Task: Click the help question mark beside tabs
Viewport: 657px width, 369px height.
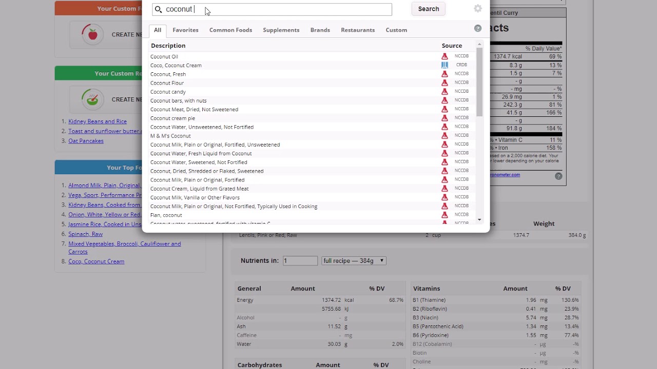Action: pos(478,29)
